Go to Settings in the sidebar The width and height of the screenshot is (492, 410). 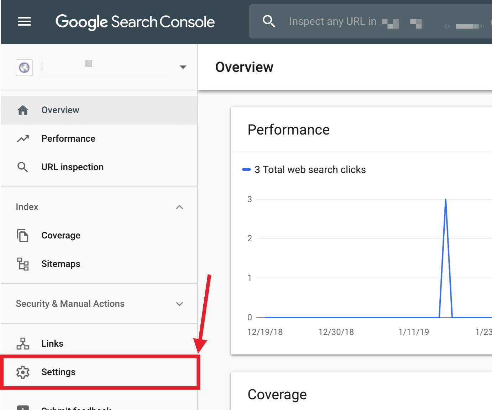(58, 372)
